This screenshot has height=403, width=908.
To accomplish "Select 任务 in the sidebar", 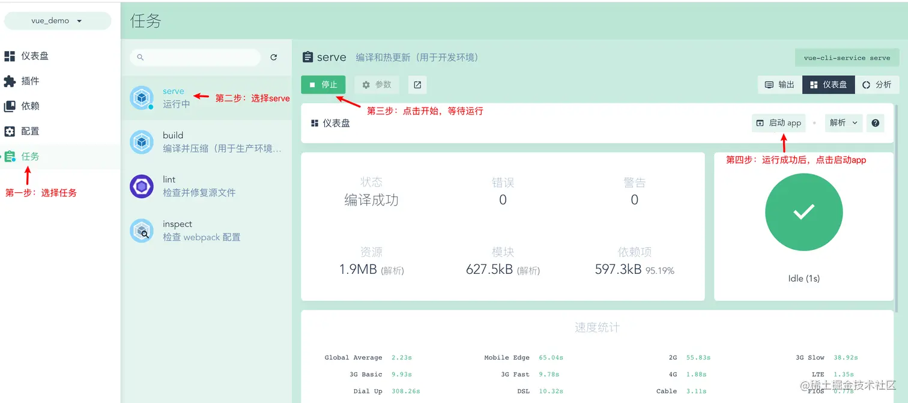I will coord(60,157).
